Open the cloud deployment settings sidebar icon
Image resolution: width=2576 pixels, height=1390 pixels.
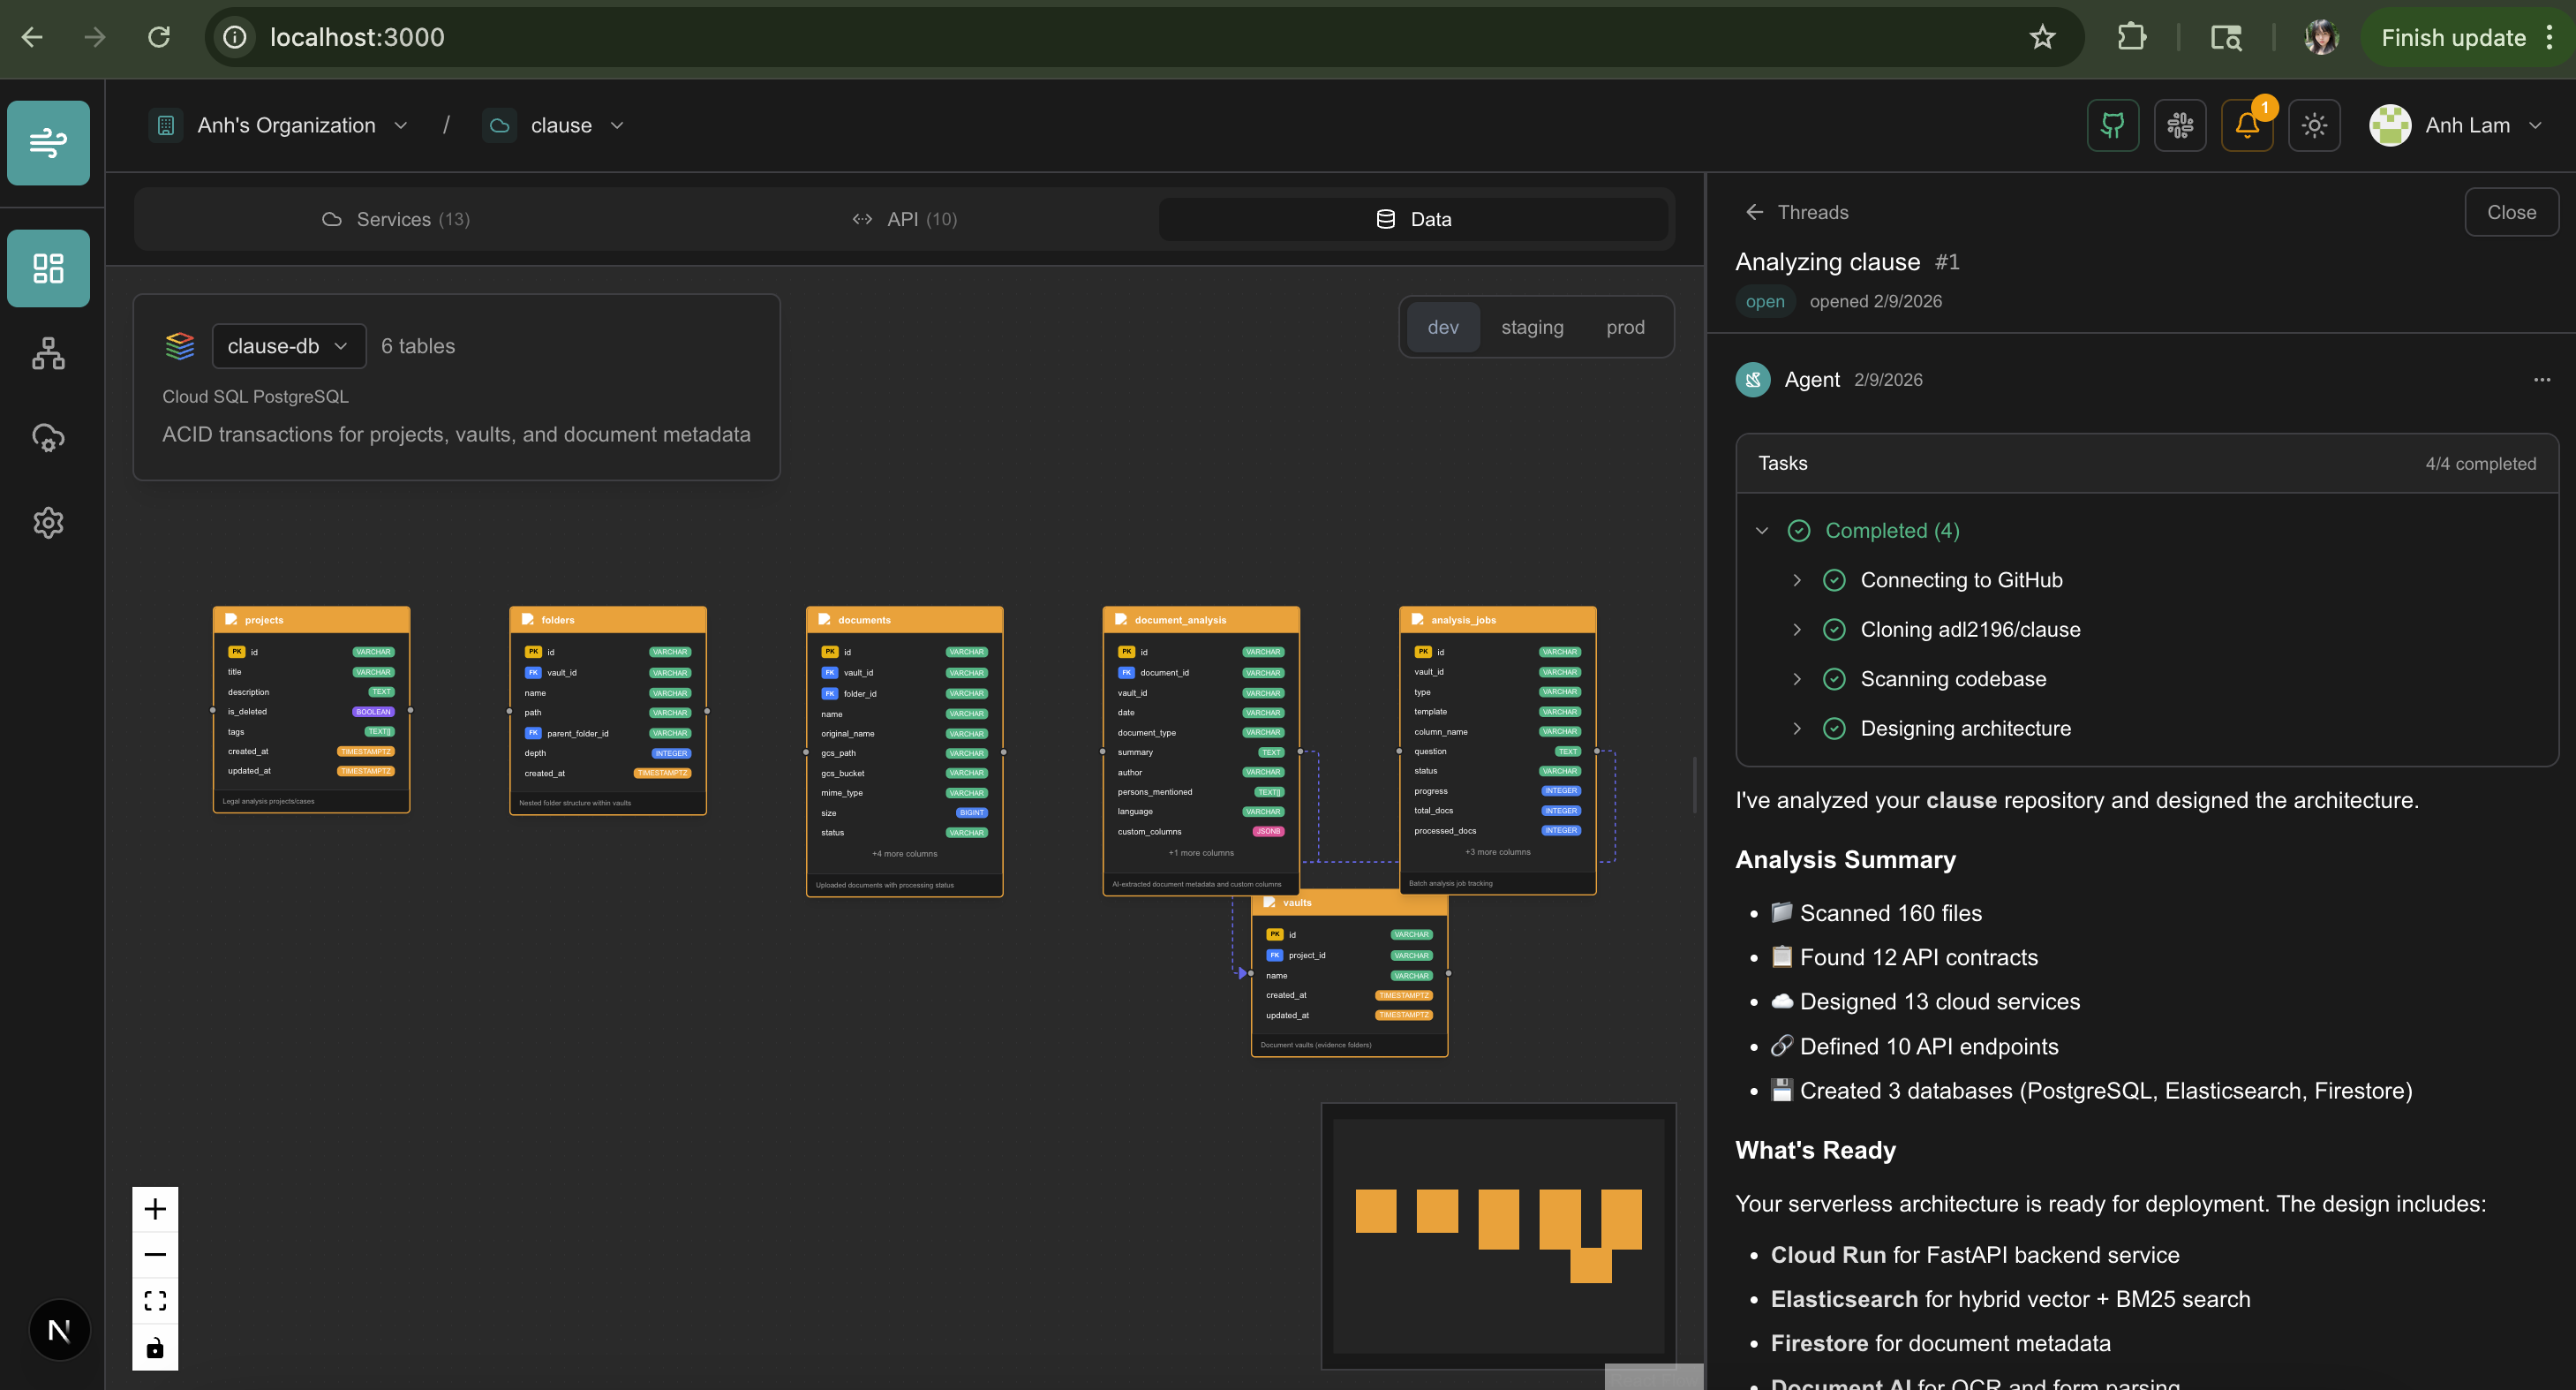click(48, 437)
